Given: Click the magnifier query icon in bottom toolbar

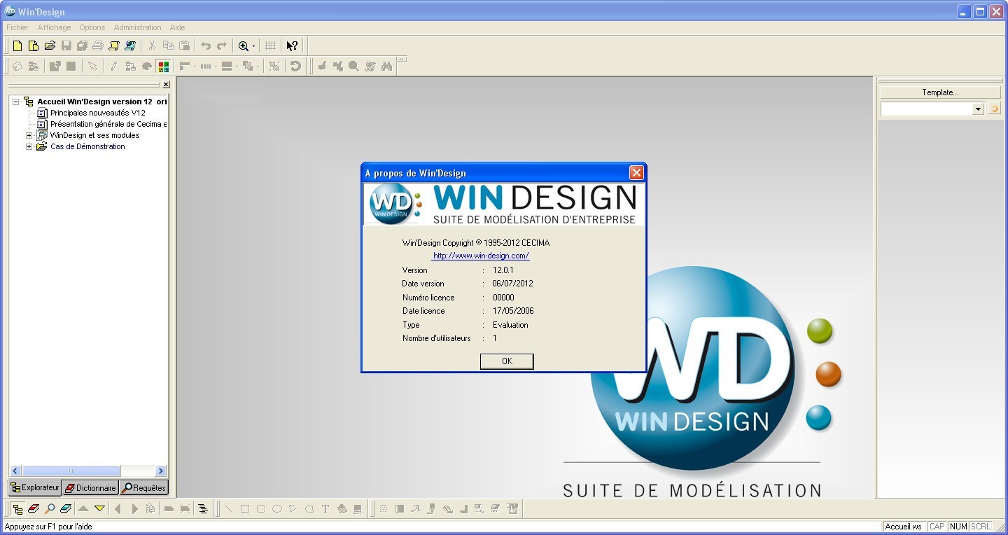Looking at the screenshot, I should 50,509.
